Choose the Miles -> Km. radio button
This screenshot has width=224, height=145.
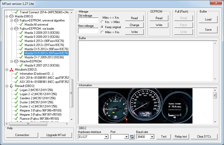(103, 32)
